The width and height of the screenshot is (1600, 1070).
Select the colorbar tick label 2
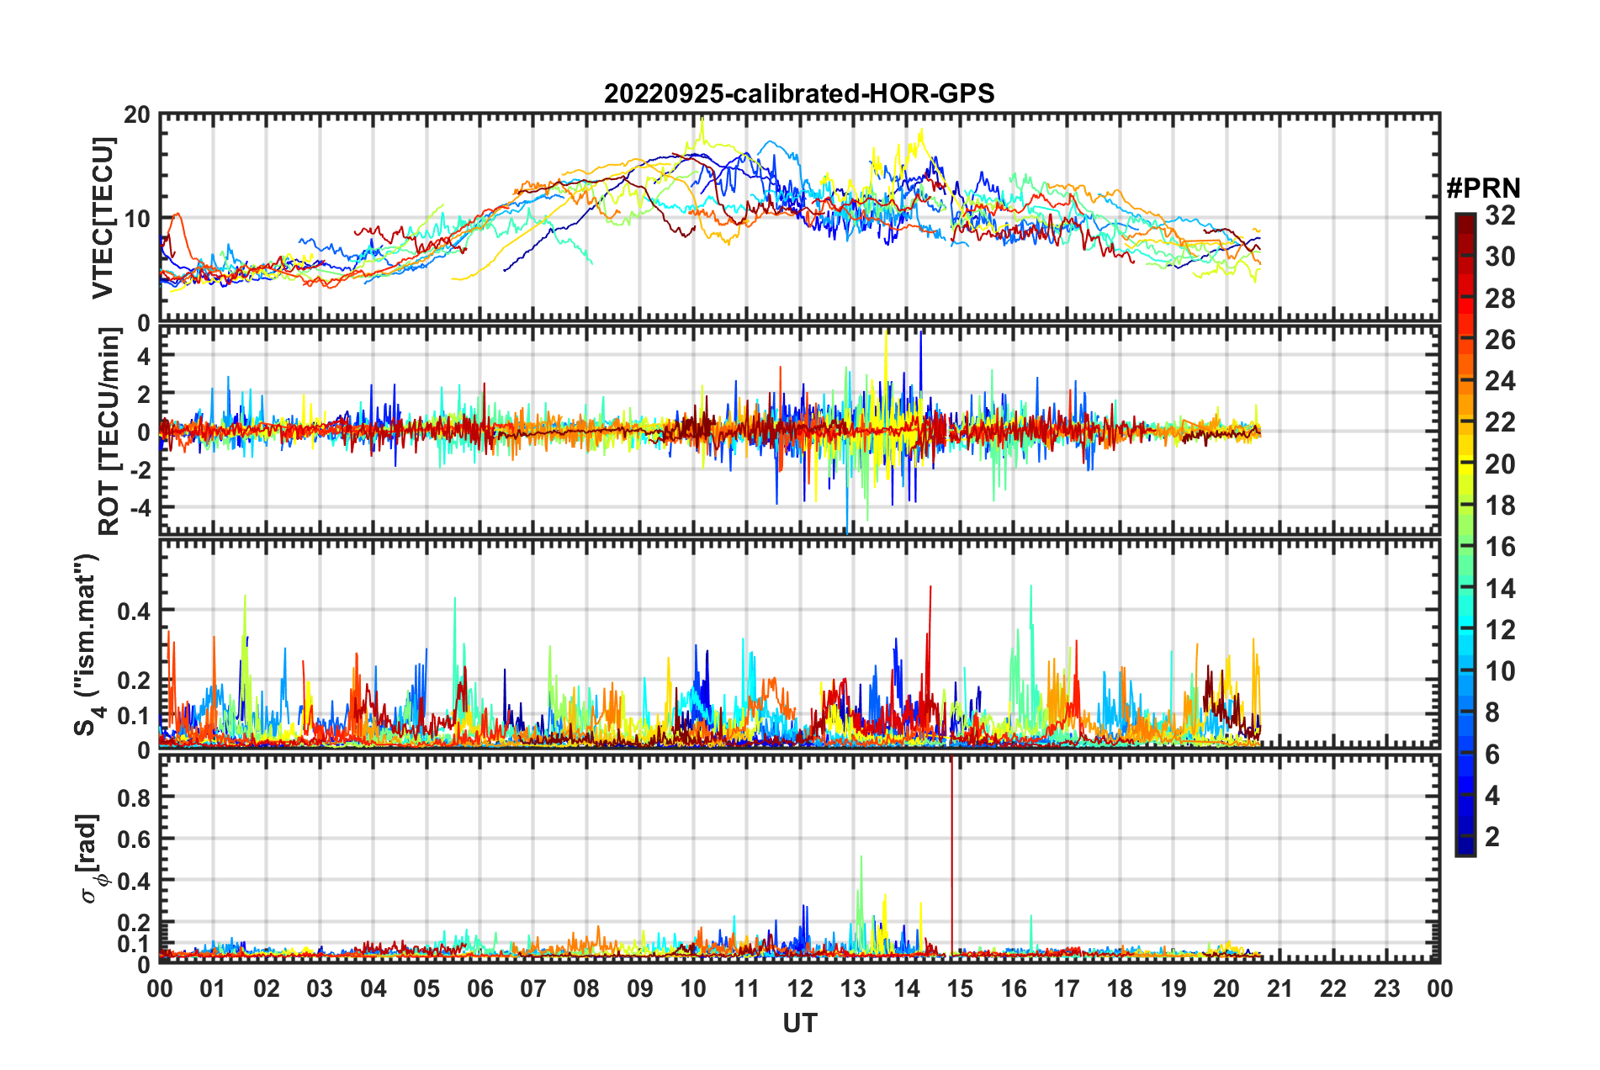pos(1492,837)
